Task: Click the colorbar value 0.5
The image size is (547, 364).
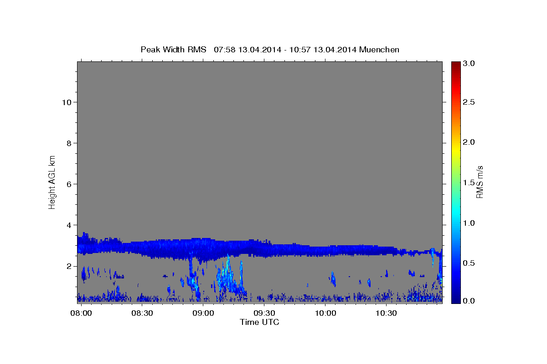Action: 469,263
